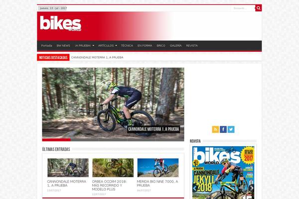Click the Cannondale Moterra 1 ticker headline
Screen dimensions: 299x199
97,57
